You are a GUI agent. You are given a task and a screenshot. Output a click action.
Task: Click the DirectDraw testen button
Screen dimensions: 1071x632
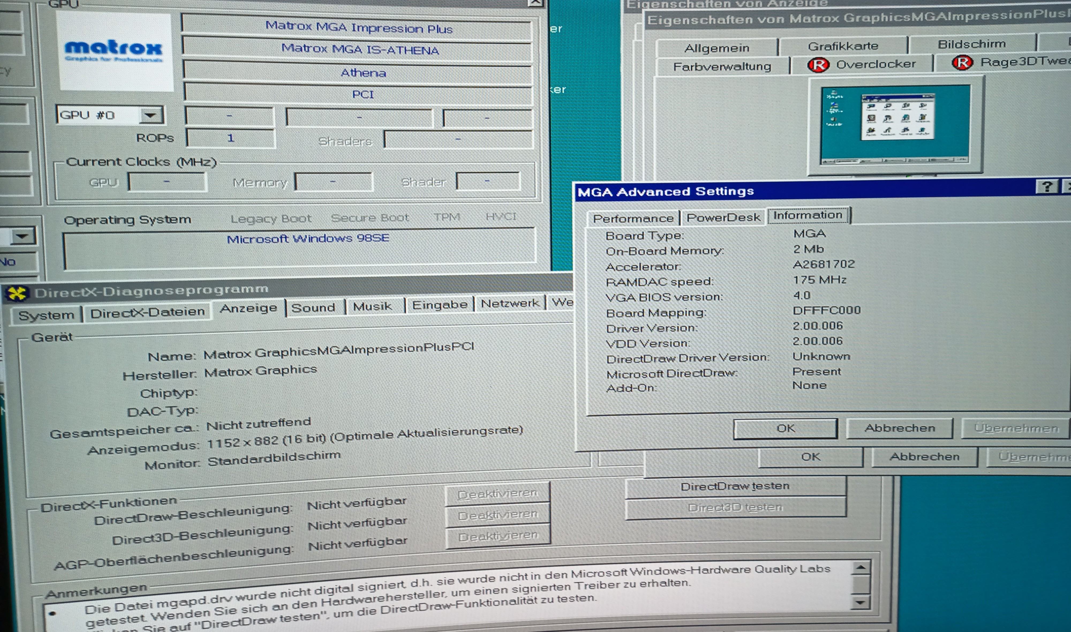coord(735,486)
